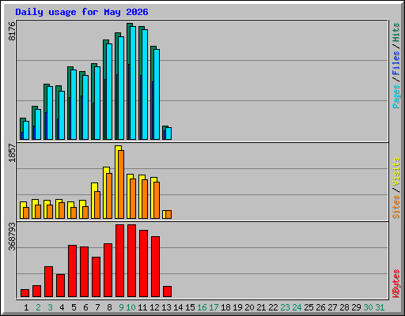Click the 'Files' legend label
The image size is (405, 316).
tap(396, 62)
